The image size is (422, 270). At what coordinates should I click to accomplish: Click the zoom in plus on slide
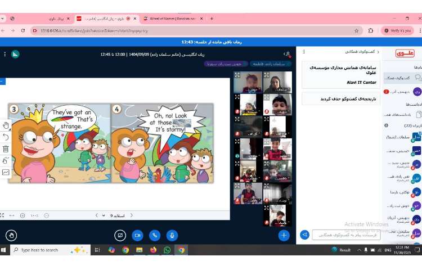23,215
